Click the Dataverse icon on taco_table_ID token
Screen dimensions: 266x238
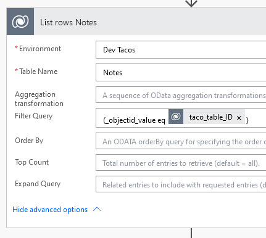(176, 117)
